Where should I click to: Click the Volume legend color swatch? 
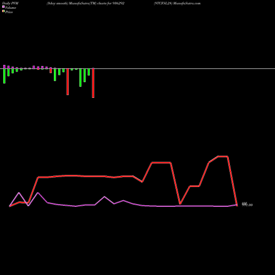pyautogui.click(x=3, y=7)
